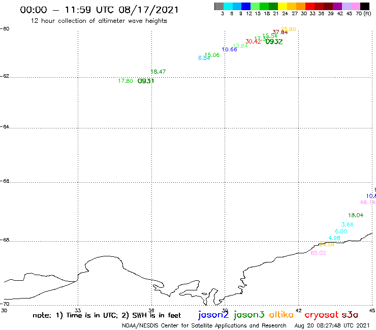Screen dimensions: 376x330
Task: Click the cryosat satellite label
Action: coord(321,315)
